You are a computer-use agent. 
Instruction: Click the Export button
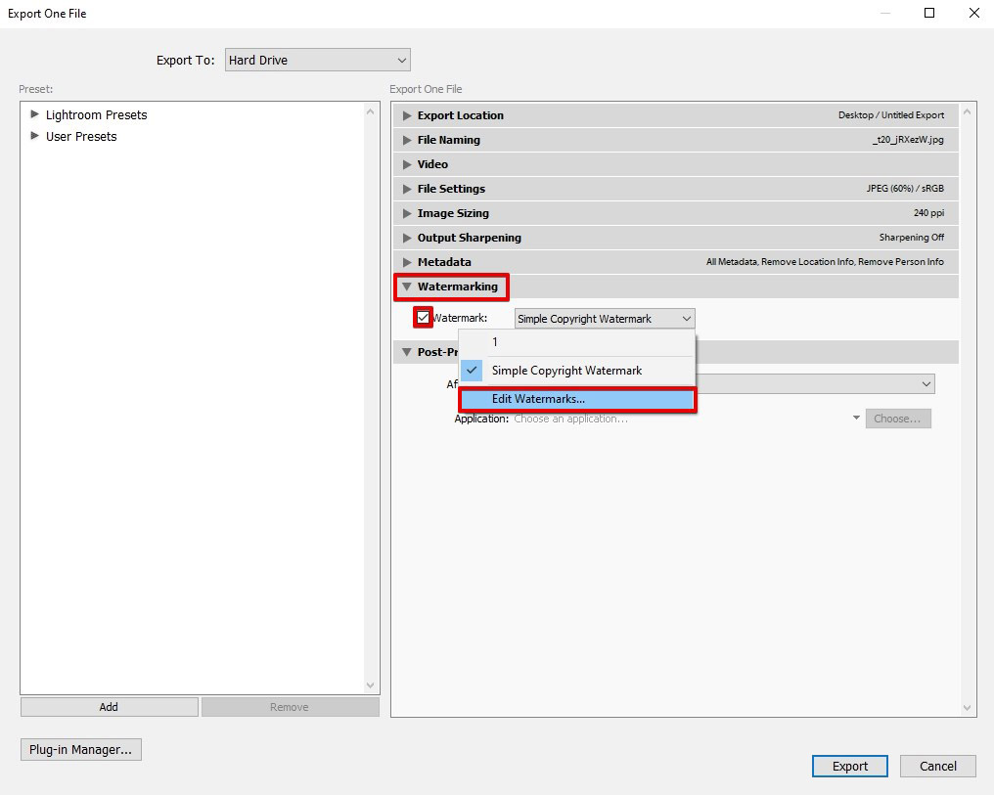coord(849,766)
